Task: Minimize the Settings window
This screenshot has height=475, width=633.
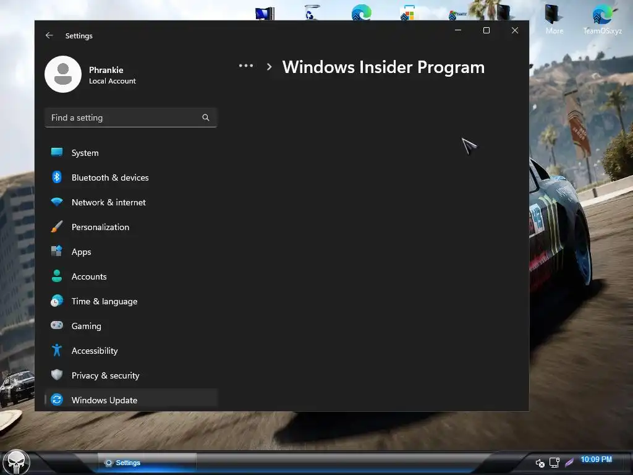Action: tap(458, 30)
